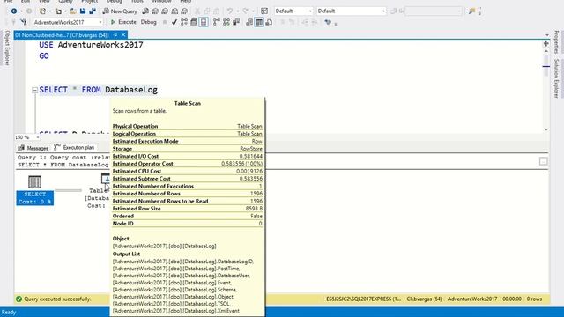The width and height of the screenshot is (564, 317).
Task: Switch output to Results to Grid
Action: coord(259,22)
